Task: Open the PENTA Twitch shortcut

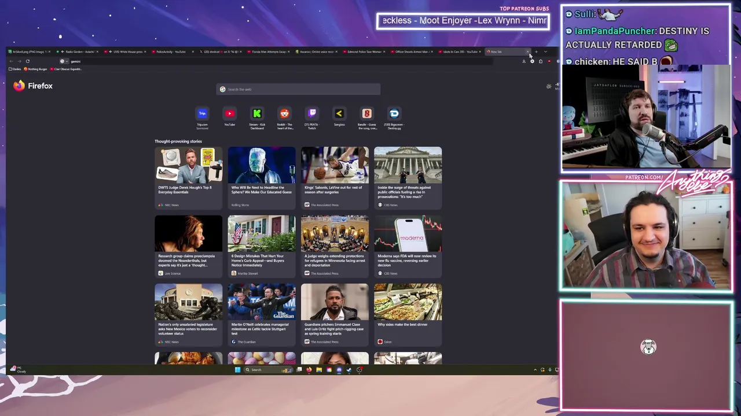Action: click(x=312, y=118)
